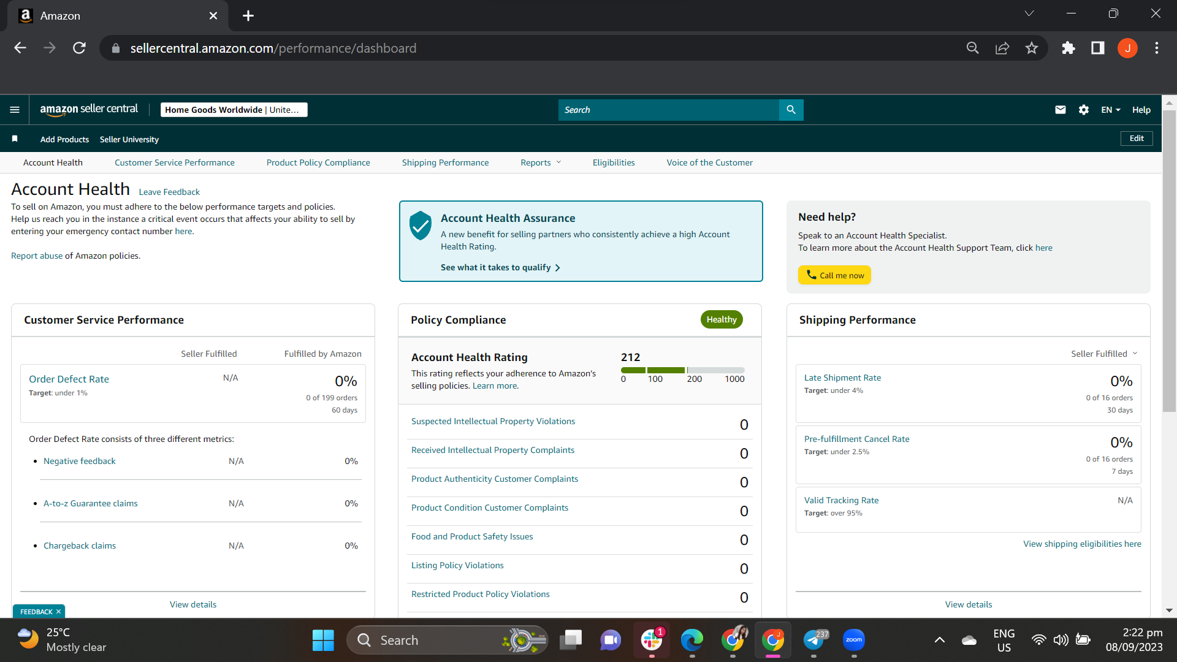Open Late Shipment Rate link
The height and width of the screenshot is (662, 1177).
click(842, 378)
